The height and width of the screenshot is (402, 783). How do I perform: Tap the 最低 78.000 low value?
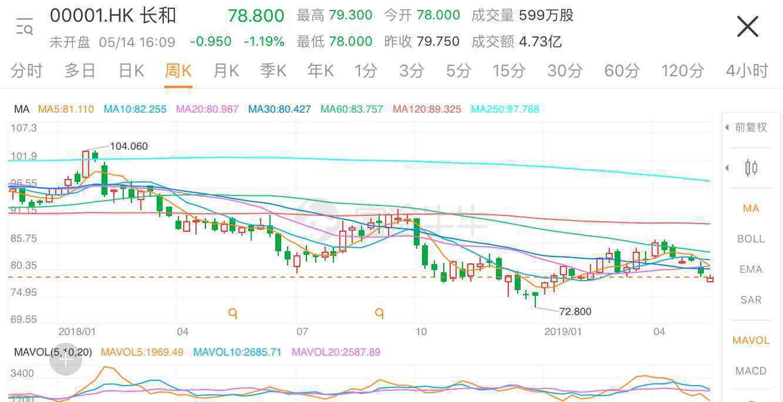tap(335, 41)
